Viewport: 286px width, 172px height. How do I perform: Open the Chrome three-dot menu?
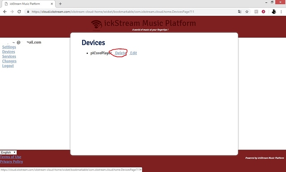click(281, 12)
